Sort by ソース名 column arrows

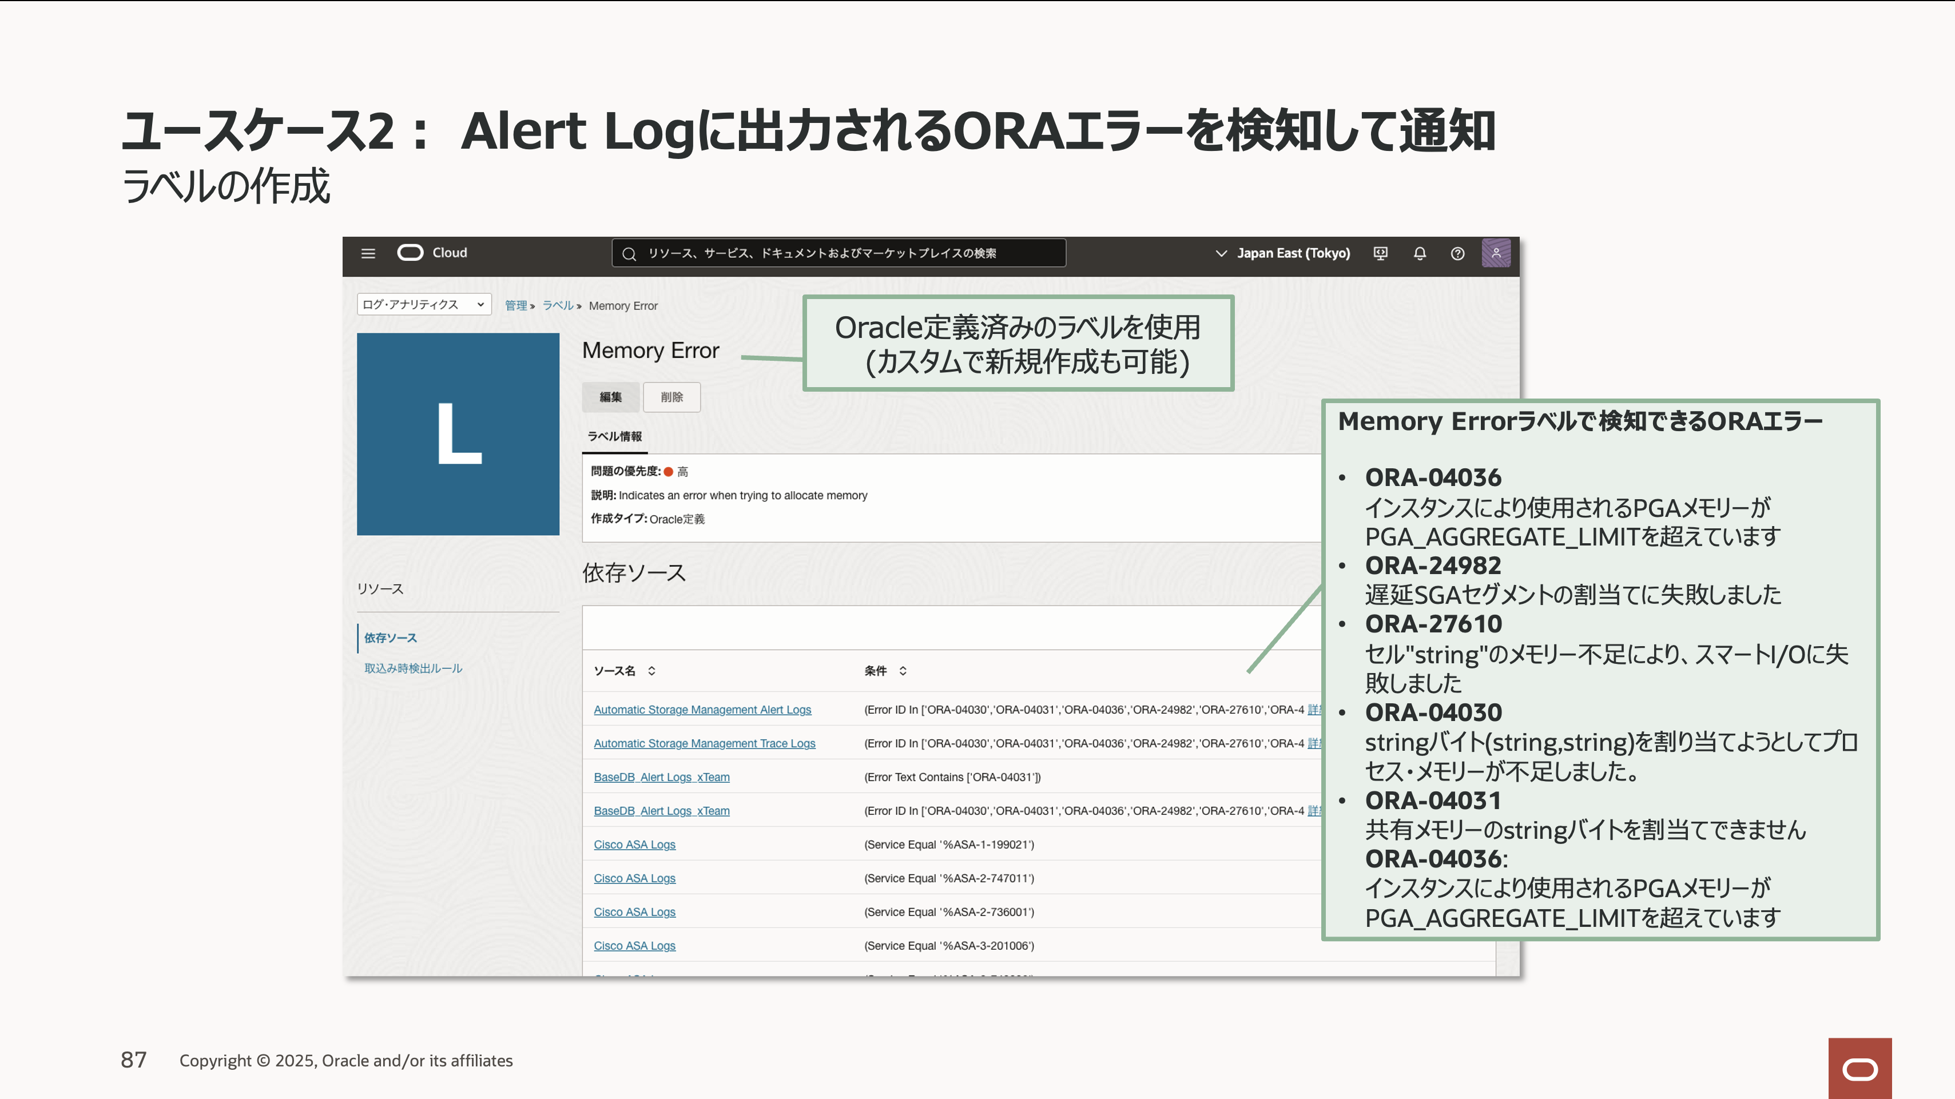point(652,671)
